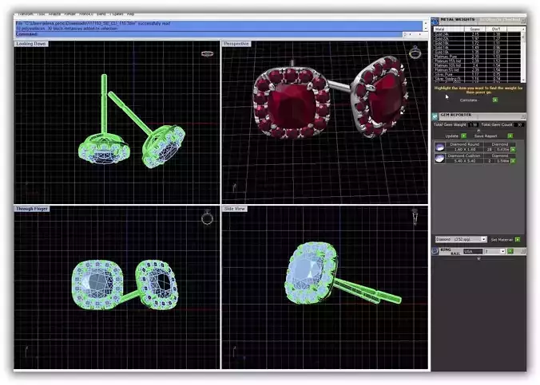
Task: Select the Diamond Cushion gem thumbnail
Action: pos(439,159)
